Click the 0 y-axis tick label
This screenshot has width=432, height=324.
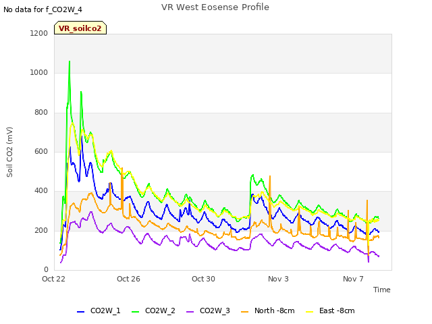pos(46,269)
